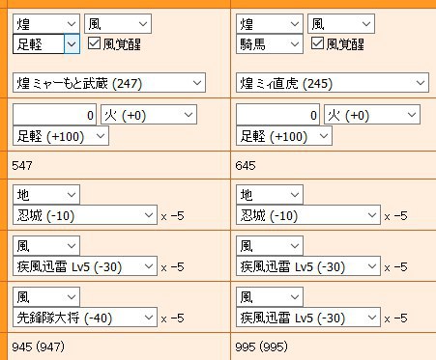Open 煌ミャーもと武蔵 (247) character dropdown
The height and width of the screenshot is (360, 436).
pyautogui.click(x=109, y=83)
